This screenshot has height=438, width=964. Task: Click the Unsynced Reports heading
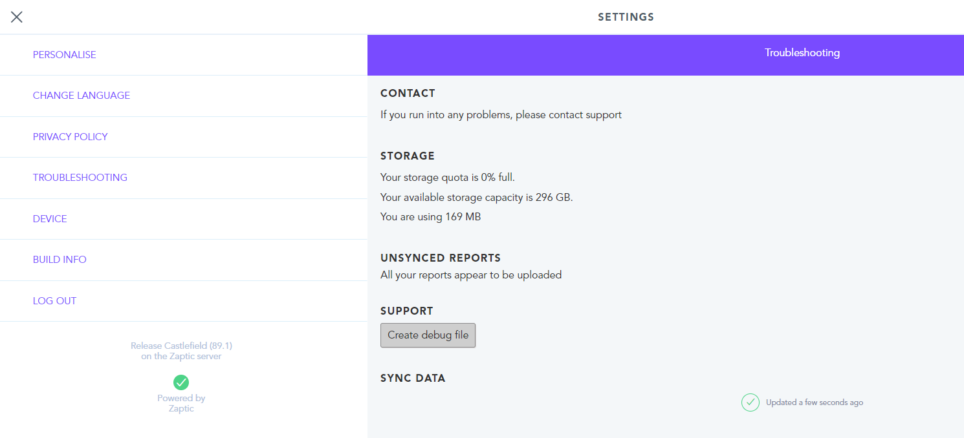coord(441,258)
